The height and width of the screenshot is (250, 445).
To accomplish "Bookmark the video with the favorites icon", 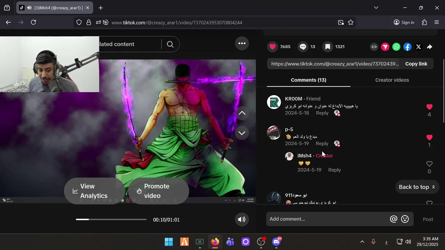I will pos(327,47).
